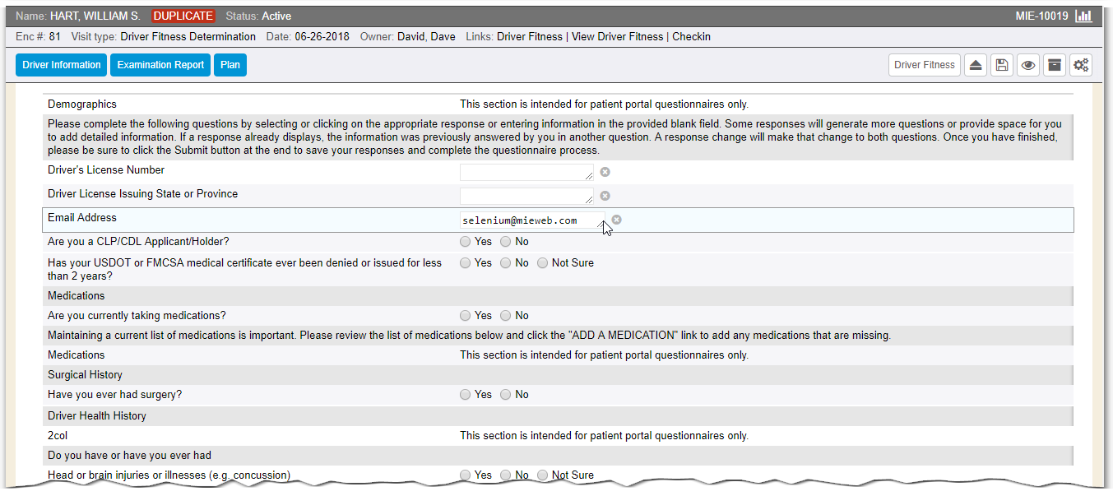Image resolution: width=1113 pixels, height=496 pixels.
Task: Select Yes for ever had surgery
Action: click(x=466, y=395)
